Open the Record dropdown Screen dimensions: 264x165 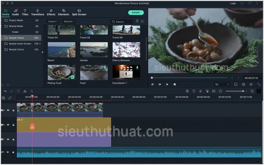[x=69, y=22]
